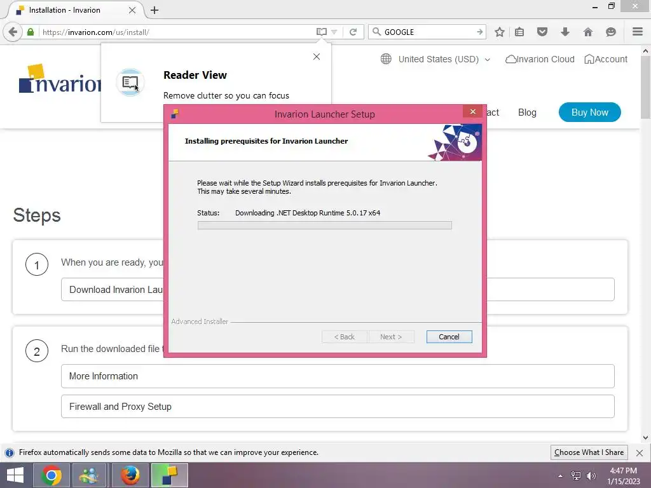The width and height of the screenshot is (651, 488).
Task: Open the Invarion Cloud link
Action: [540, 59]
